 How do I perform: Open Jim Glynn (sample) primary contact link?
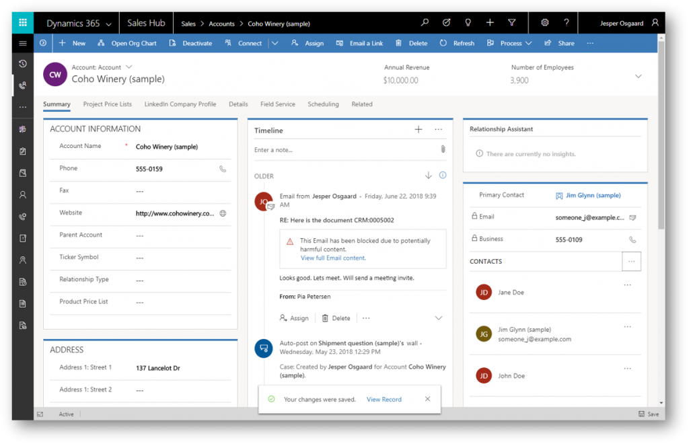(593, 196)
